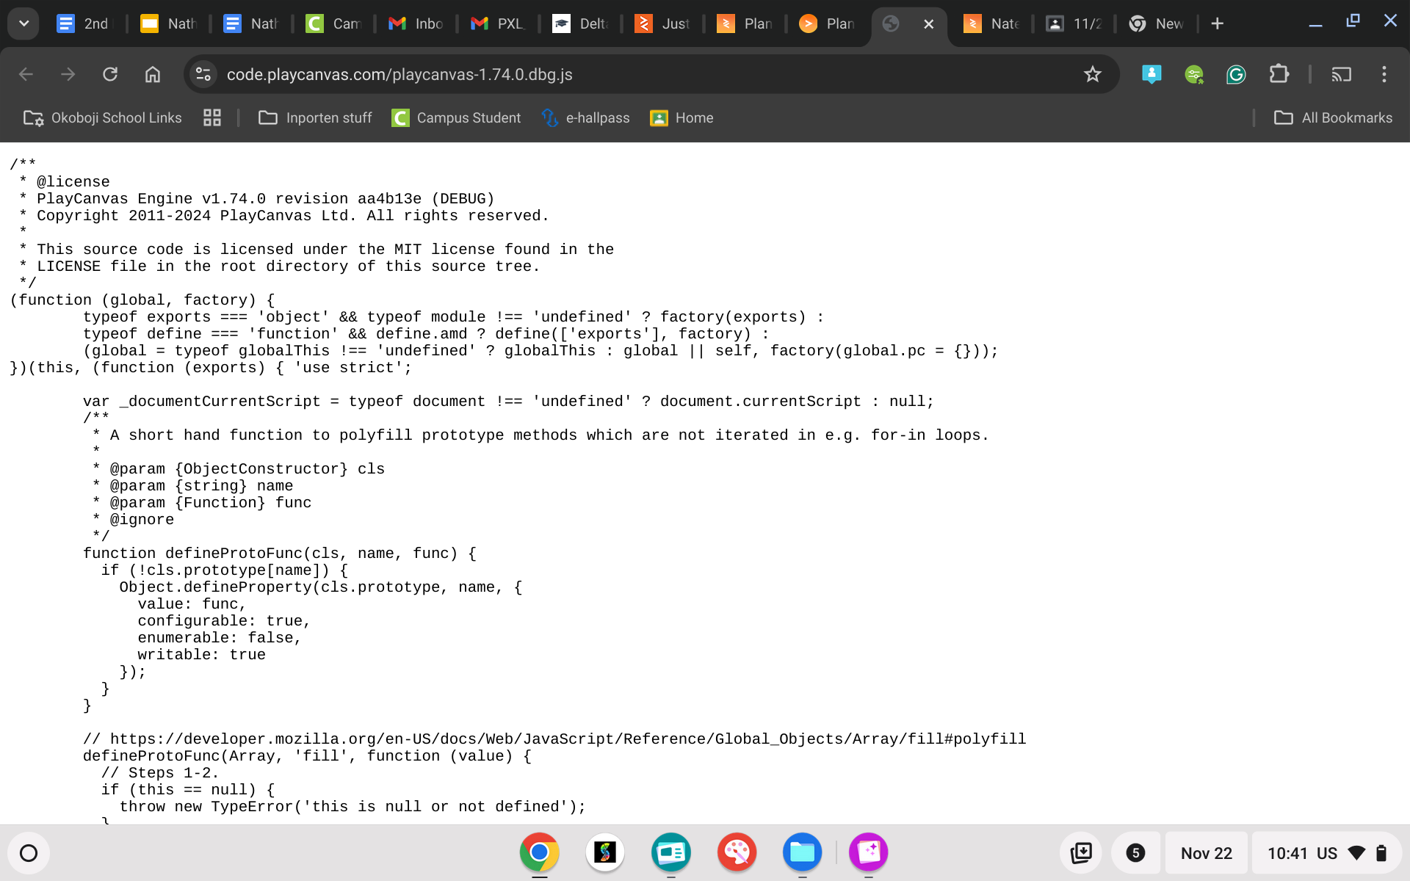The height and width of the screenshot is (881, 1410).
Task: Open the tab groups grid icon
Action: [x=212, y=117]
